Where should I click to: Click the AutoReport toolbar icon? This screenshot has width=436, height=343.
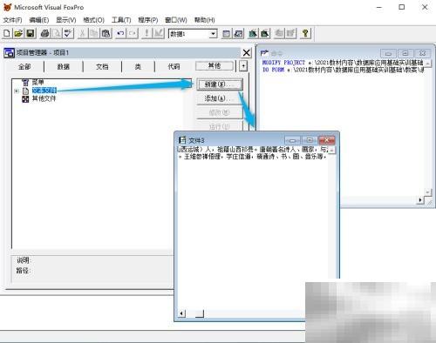290,33
